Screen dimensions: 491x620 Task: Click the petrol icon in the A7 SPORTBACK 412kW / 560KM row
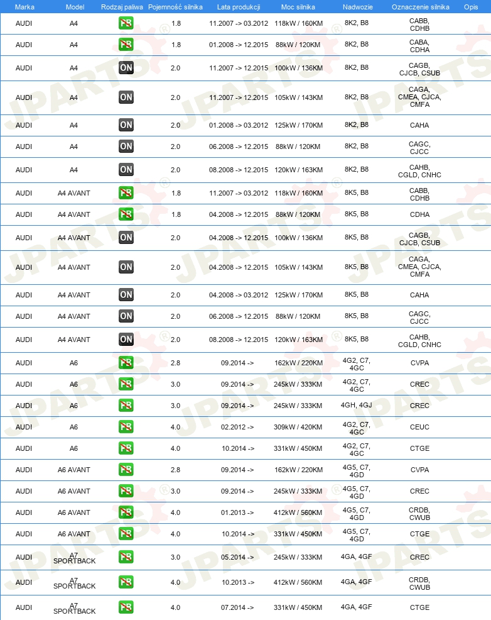(126, 582)
